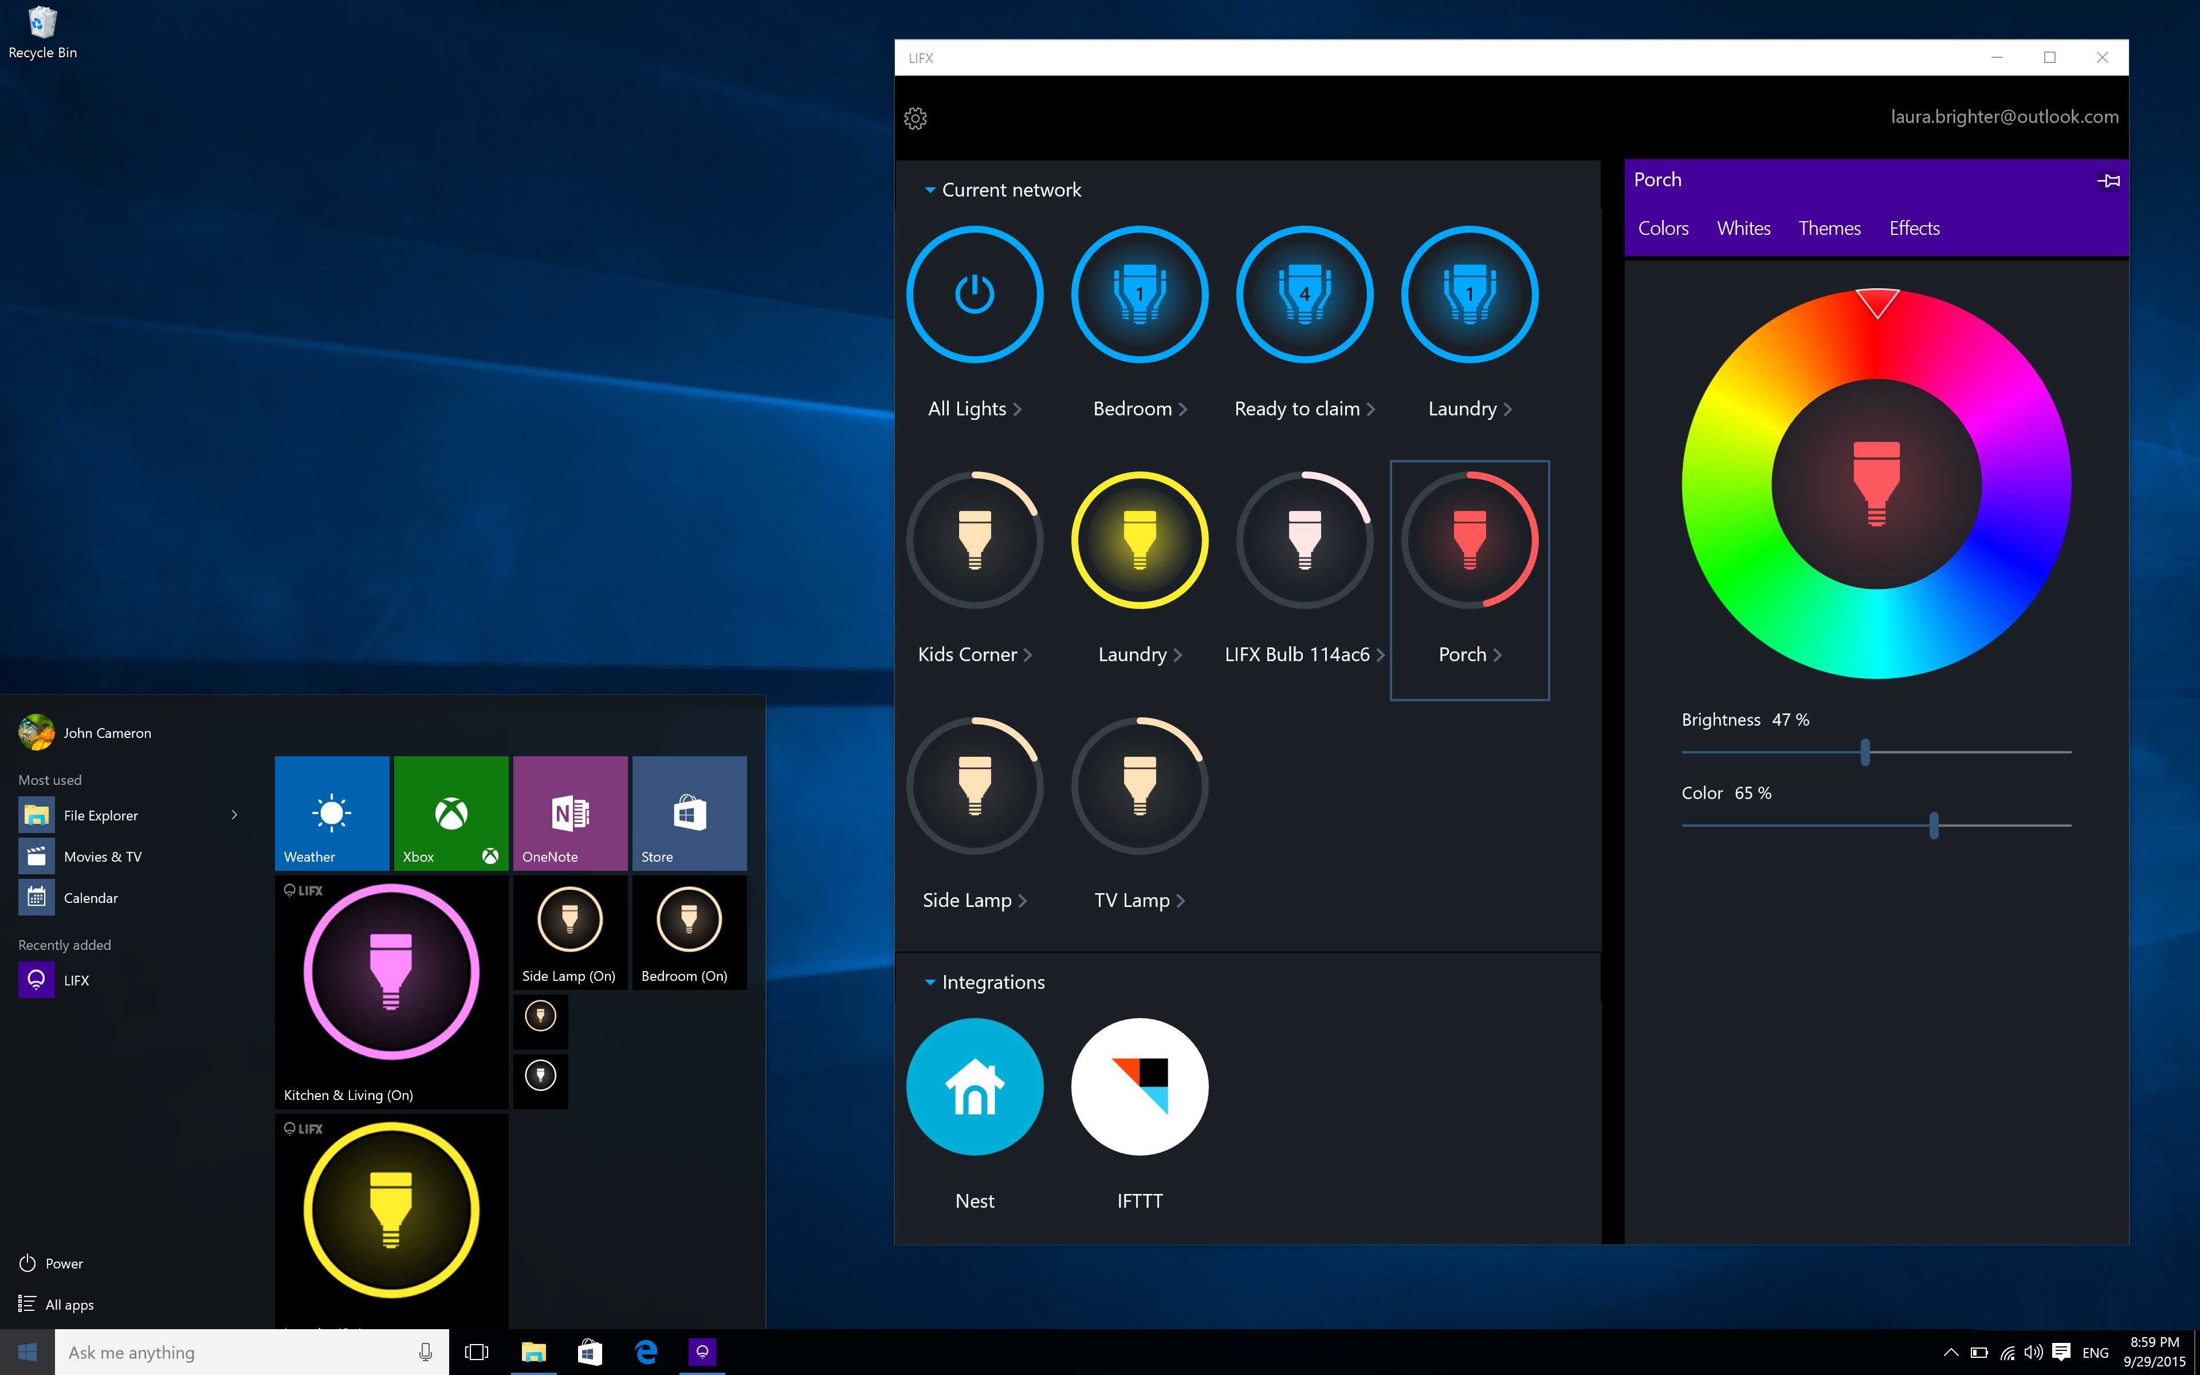The image size is (2200, 1375).
Task: Select the Kids Corner bulb
Action: click(x=976, y=540)
